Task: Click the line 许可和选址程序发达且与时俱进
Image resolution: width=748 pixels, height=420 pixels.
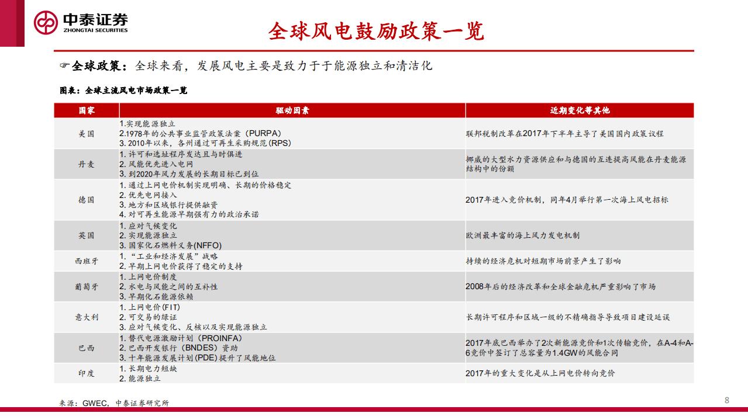Action: click(x=181, y=154)
